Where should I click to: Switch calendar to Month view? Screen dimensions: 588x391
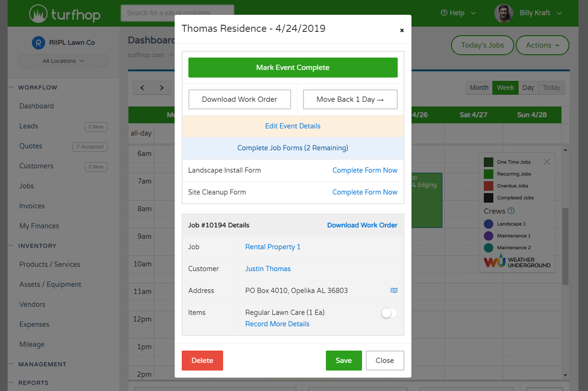coord(479,88)
